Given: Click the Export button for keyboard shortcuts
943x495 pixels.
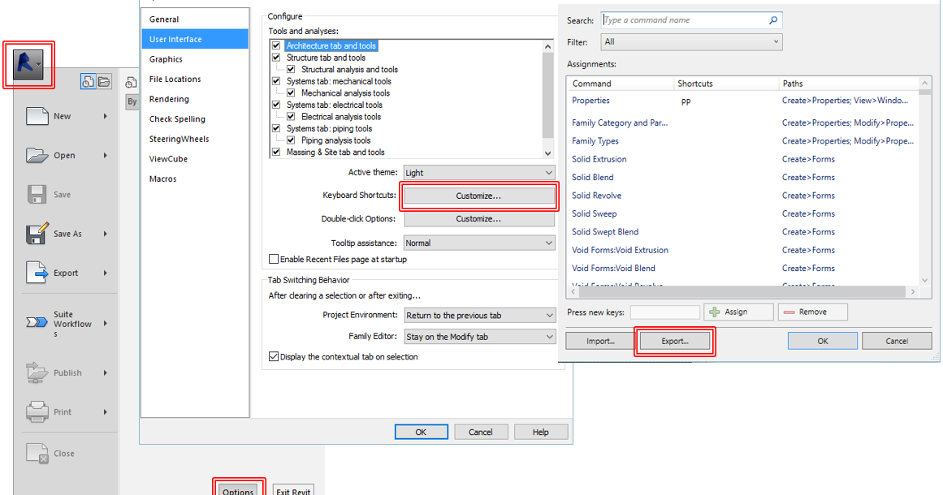Looking at the screenshot, I should [x=674, y=340].
